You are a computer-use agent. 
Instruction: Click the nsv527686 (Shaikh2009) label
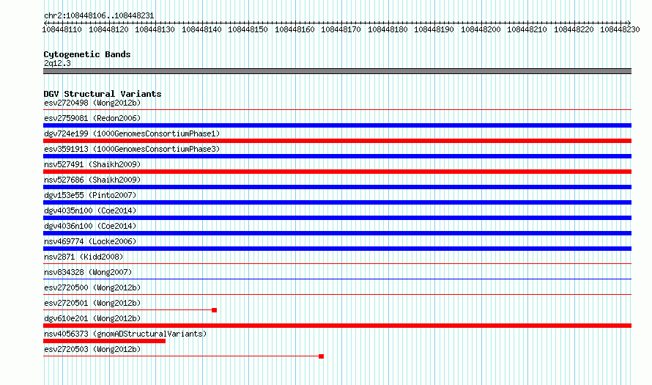point(92,180)
